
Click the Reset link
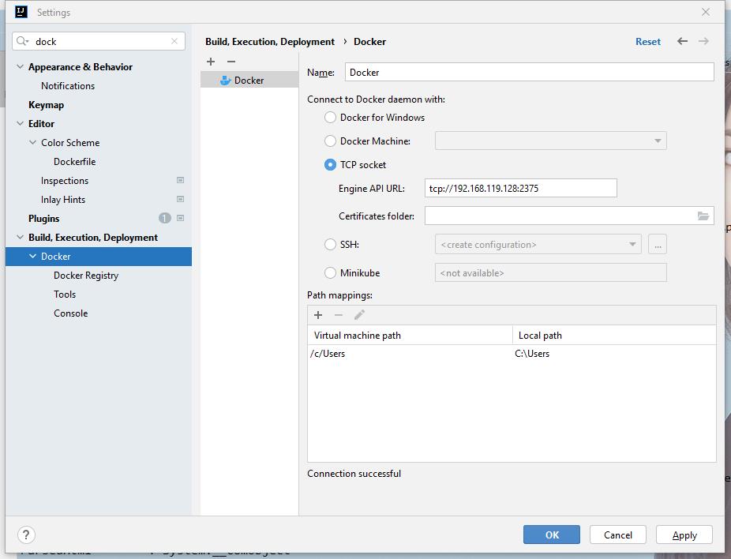pyautogui.click(x=648, y=42)
